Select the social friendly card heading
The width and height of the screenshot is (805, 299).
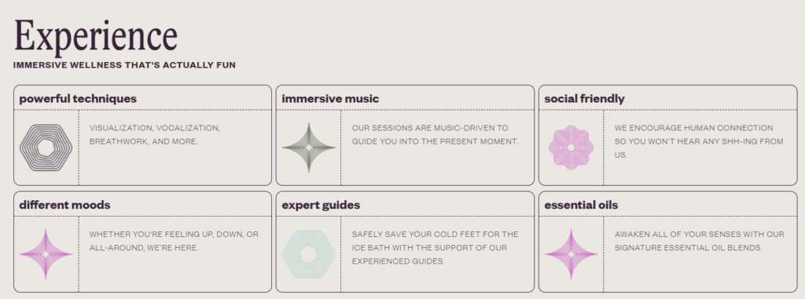tap(584, 98)
